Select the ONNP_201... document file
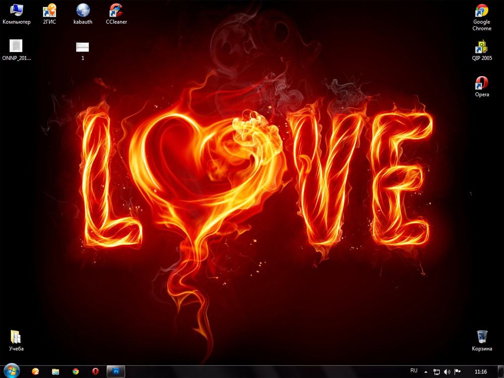 click(17, 50)
